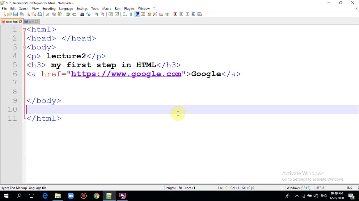The width and height of the screenshot is (359, 201).
Task: Click the Paste toolbar icon
Action: tap(60, 14)
